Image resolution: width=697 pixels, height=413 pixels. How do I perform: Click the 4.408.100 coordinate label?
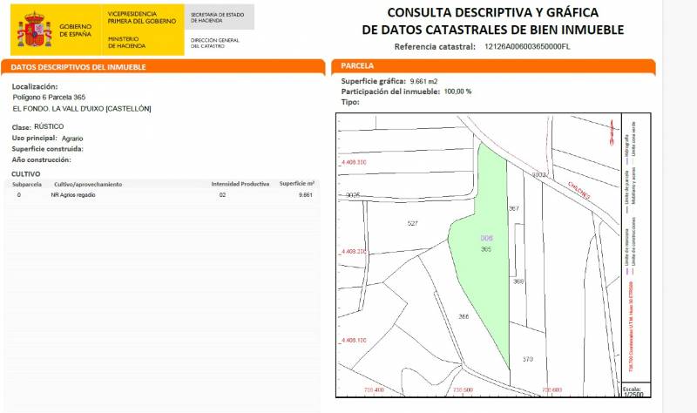354,341
